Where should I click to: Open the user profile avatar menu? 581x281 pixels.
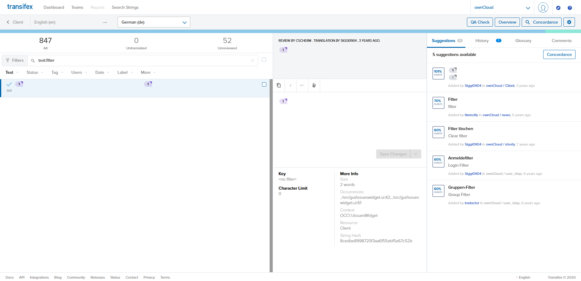click(543, 8)
